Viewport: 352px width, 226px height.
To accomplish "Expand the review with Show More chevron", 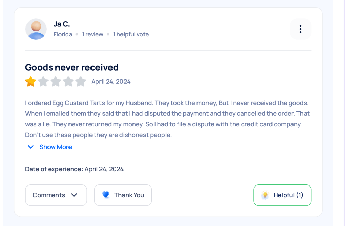I will click(x=31, y=147).
